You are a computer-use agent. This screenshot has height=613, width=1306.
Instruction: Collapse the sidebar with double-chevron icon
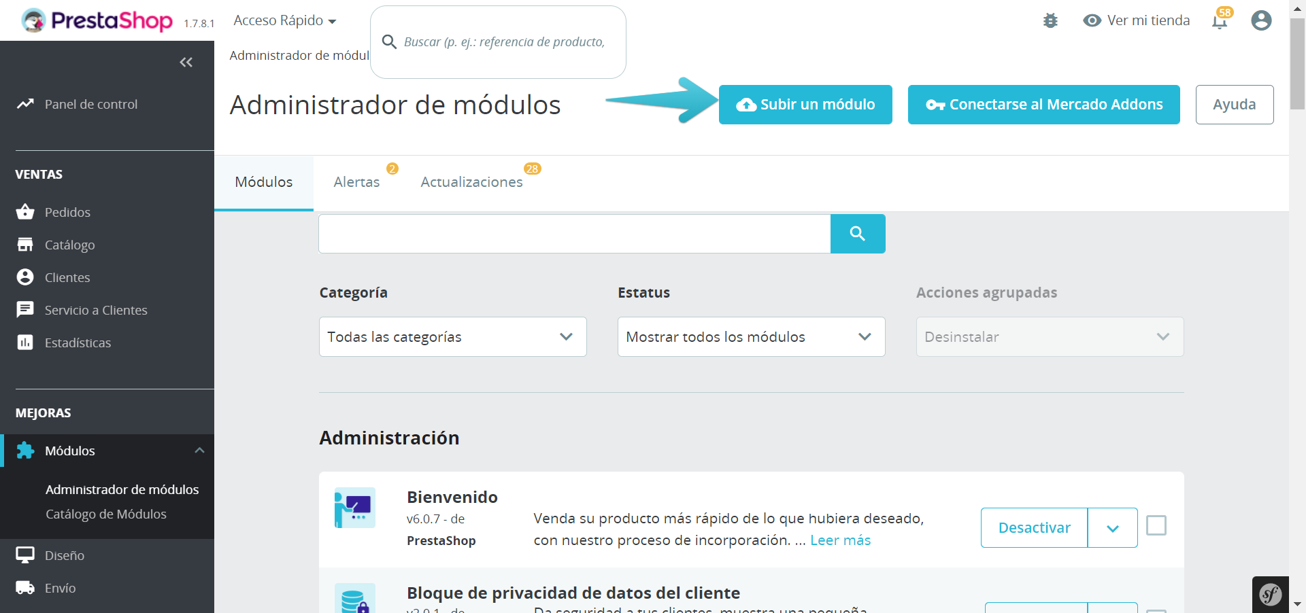pyautogui.click(x=186, y=63)
